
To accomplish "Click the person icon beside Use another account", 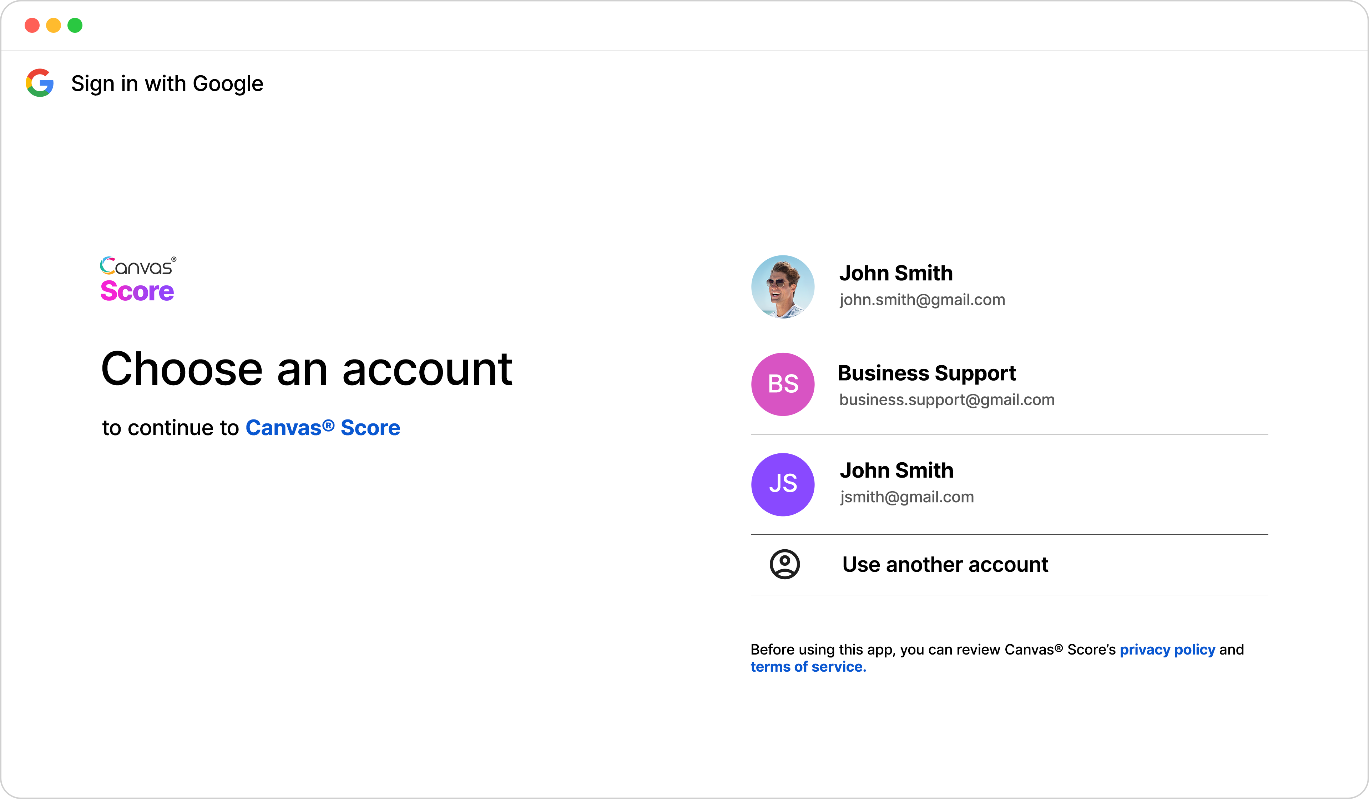I will [784, 565].
